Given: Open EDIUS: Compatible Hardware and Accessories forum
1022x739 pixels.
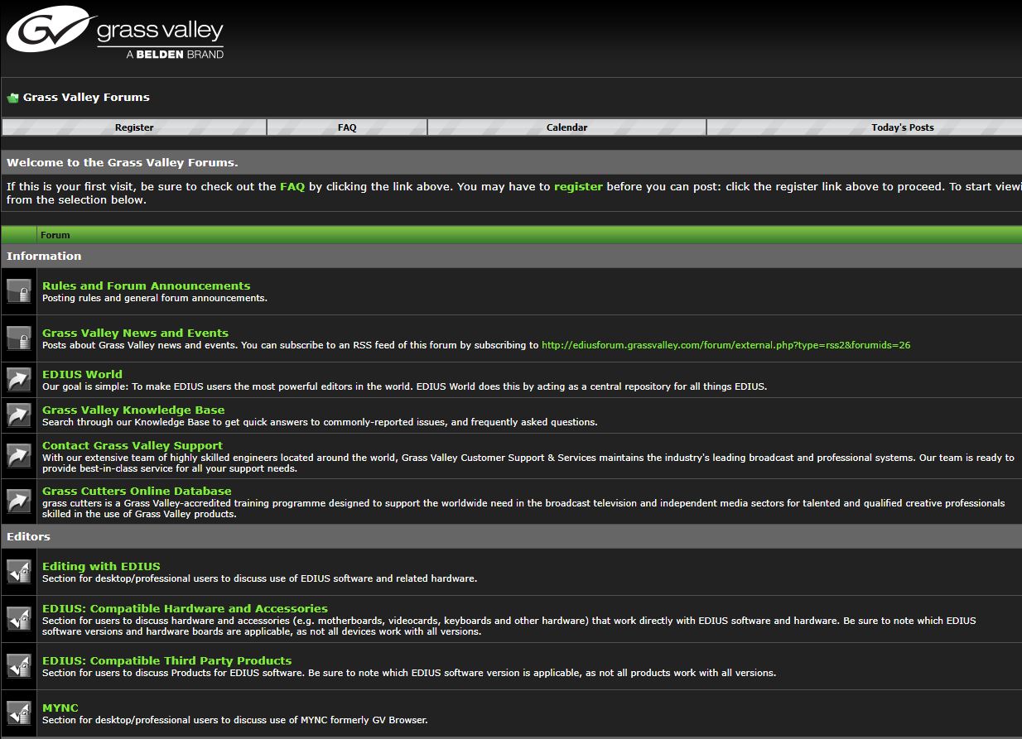Looking at the screenshot, I should pos(185,608).
